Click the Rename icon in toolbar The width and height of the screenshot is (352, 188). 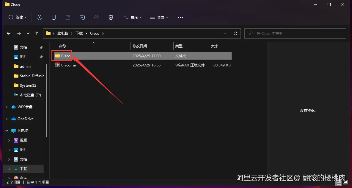tap(82, 17)
